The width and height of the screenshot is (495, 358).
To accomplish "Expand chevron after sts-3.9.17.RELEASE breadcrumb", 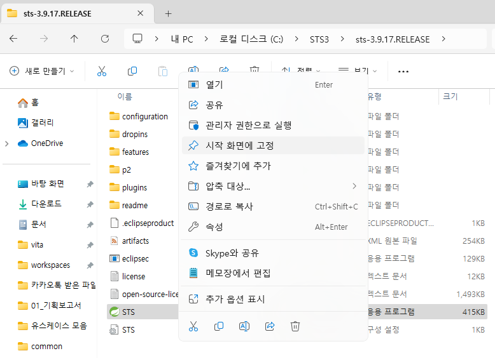I will point(443,39).
